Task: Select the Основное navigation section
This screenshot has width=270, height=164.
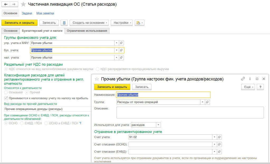Action: click(11, 13)
